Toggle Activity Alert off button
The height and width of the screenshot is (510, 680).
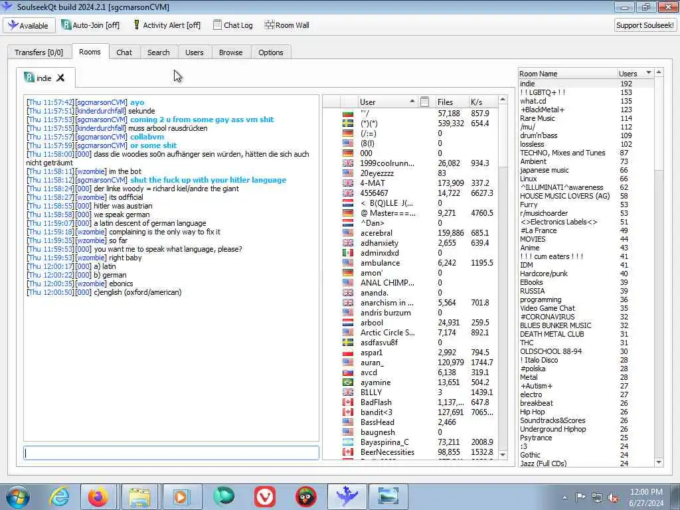click(167, 25)
